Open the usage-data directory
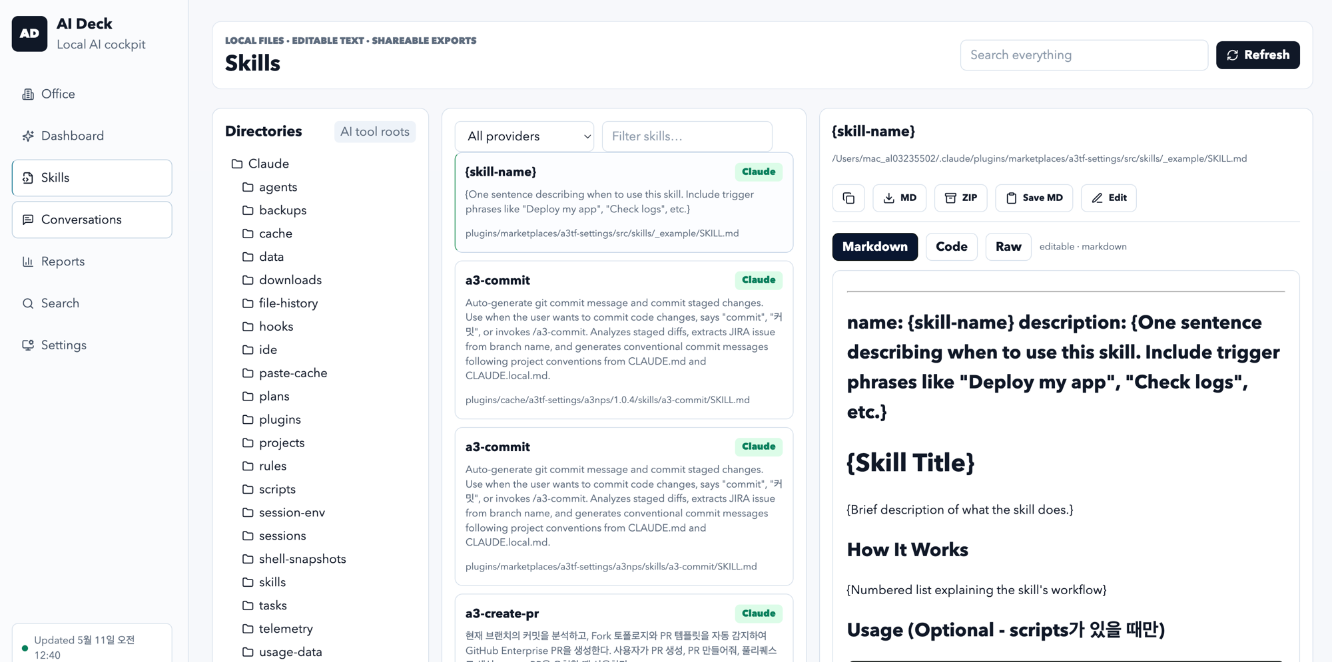Viewport: 1332px width, 662px height. click(290, 652)
